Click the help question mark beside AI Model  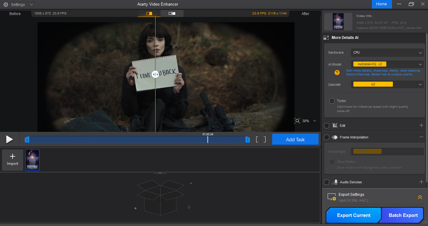point(336,73)
